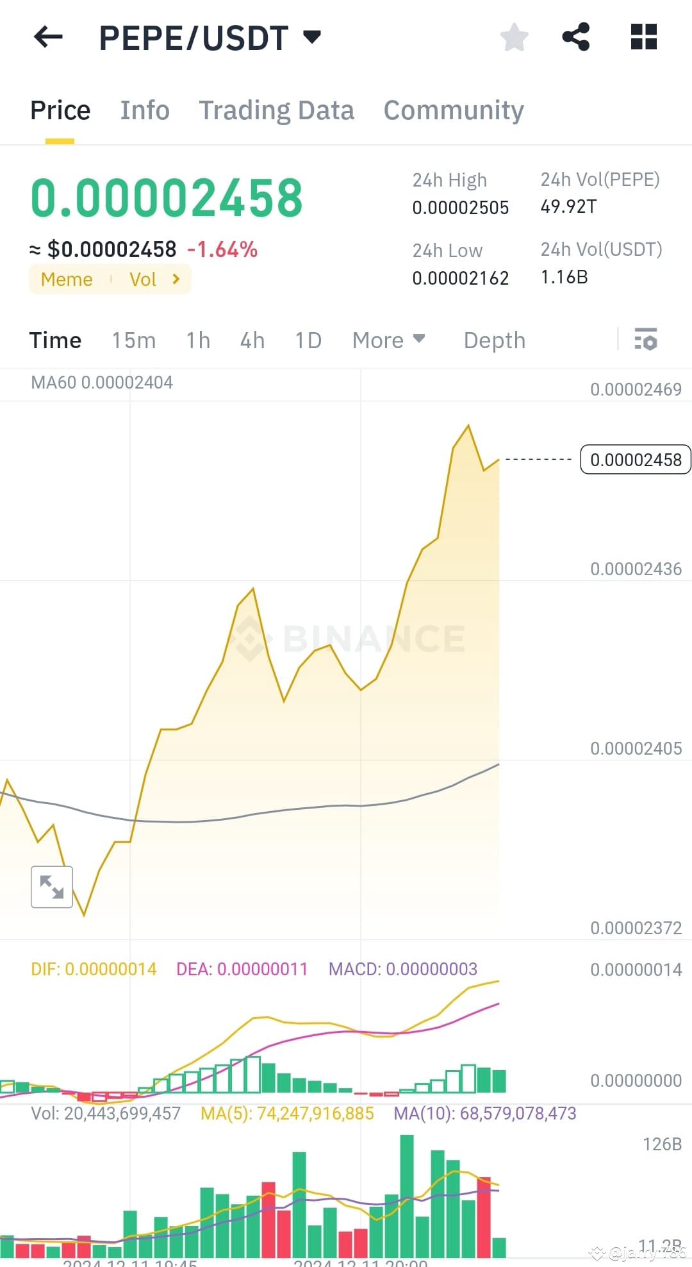
Task: Select the 15m candle interval
Action: point(133,340)
